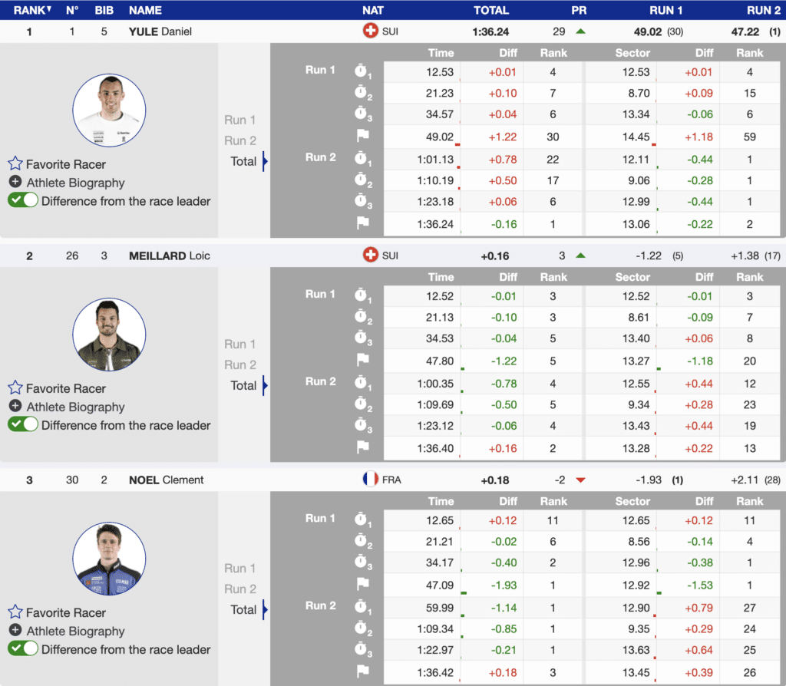The height and width of the screenshot is (686, 786).
Task: Click the finish flag icon in Yule's Run 1
Action: point(362,136)
